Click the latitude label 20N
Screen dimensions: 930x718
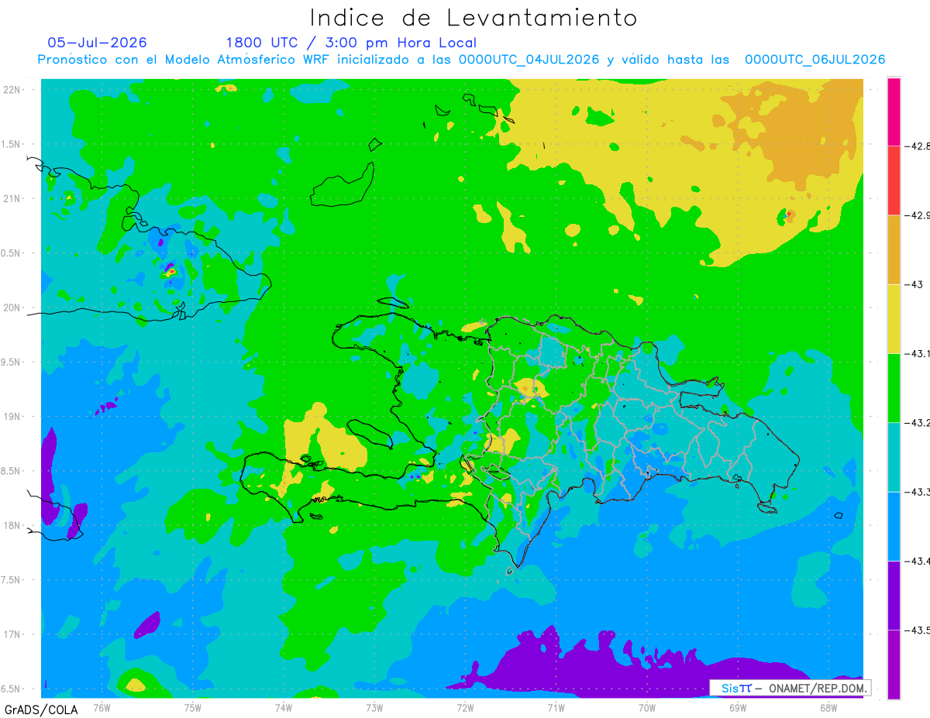pos(12,307)
